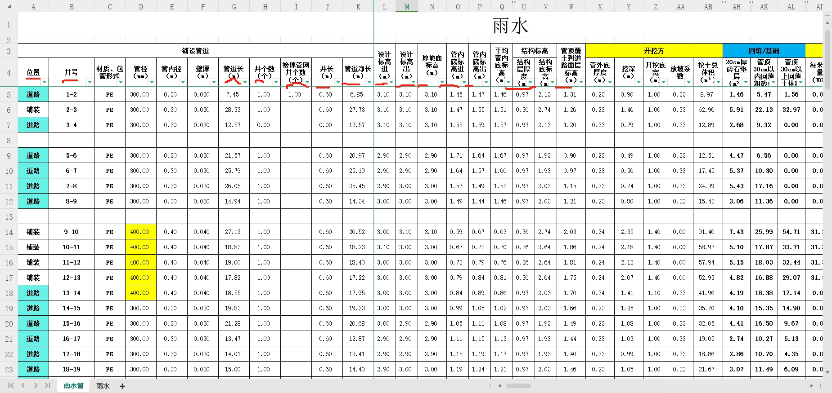Select the 铺装 cell in row 6

[x=33, y=110]
